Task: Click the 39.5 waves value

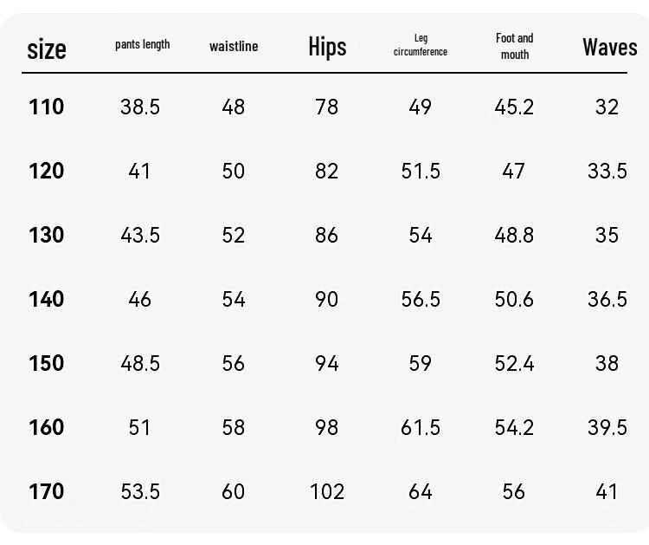Action: point(607,427)
